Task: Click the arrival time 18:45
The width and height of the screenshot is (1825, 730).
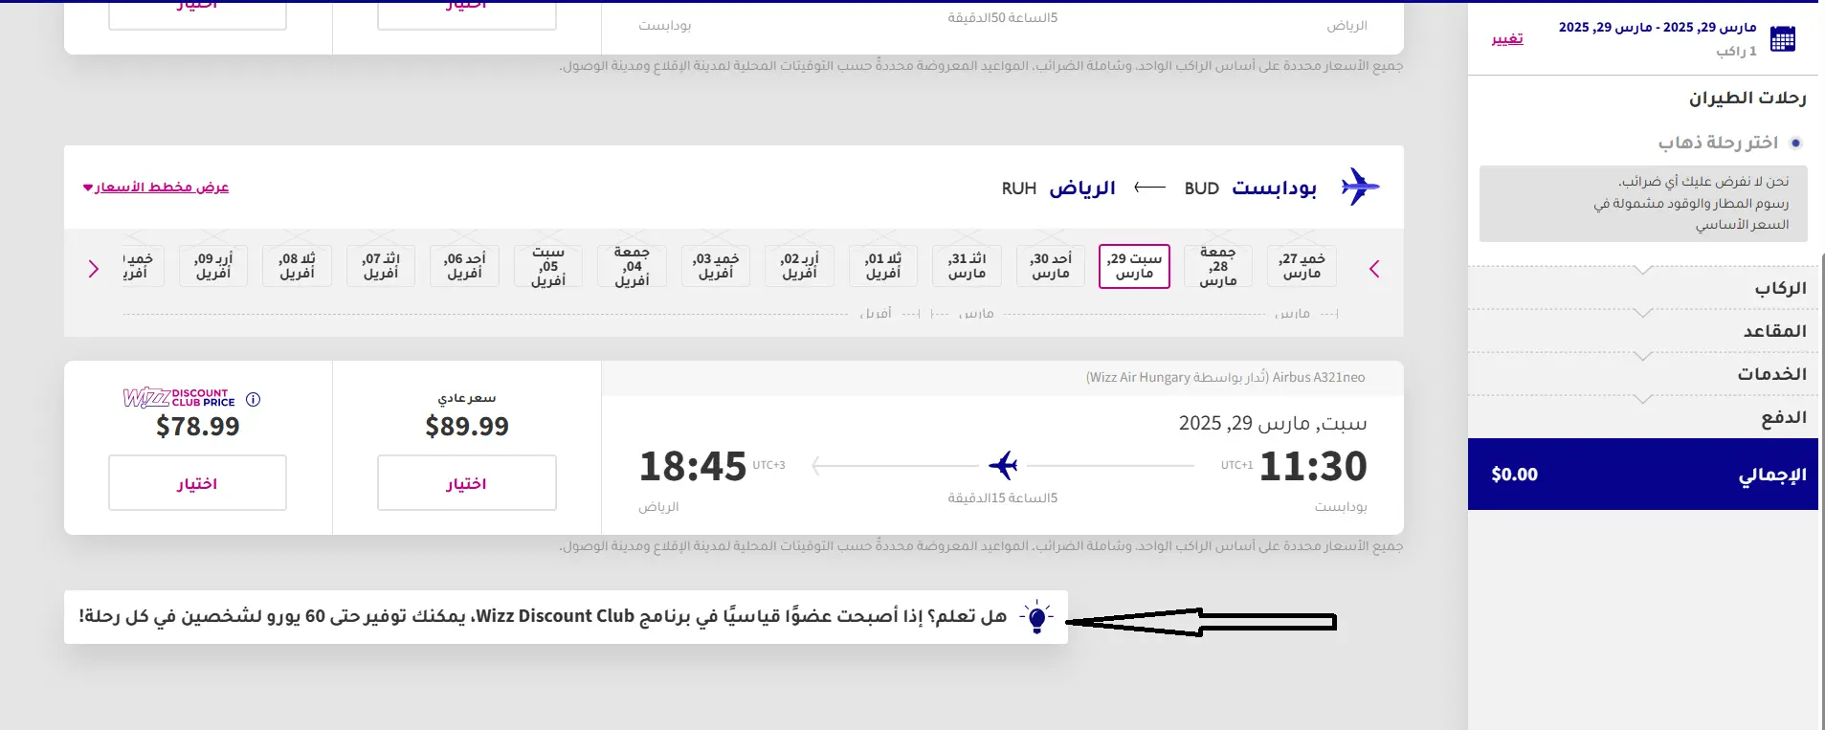Action: tap(693, 467)
